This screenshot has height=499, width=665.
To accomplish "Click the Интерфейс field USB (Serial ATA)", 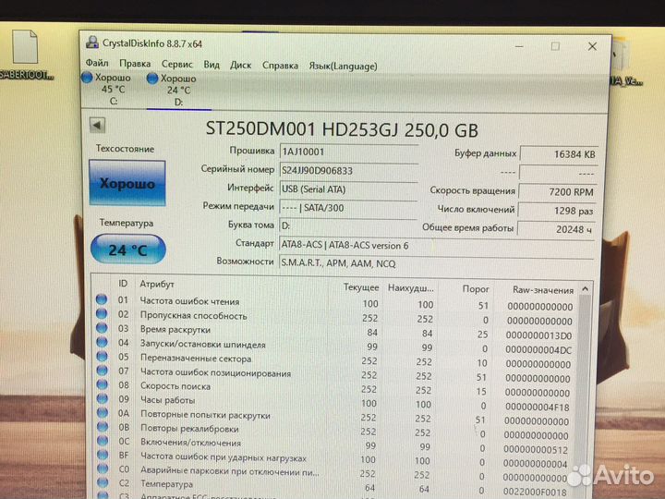I will 348,189.
